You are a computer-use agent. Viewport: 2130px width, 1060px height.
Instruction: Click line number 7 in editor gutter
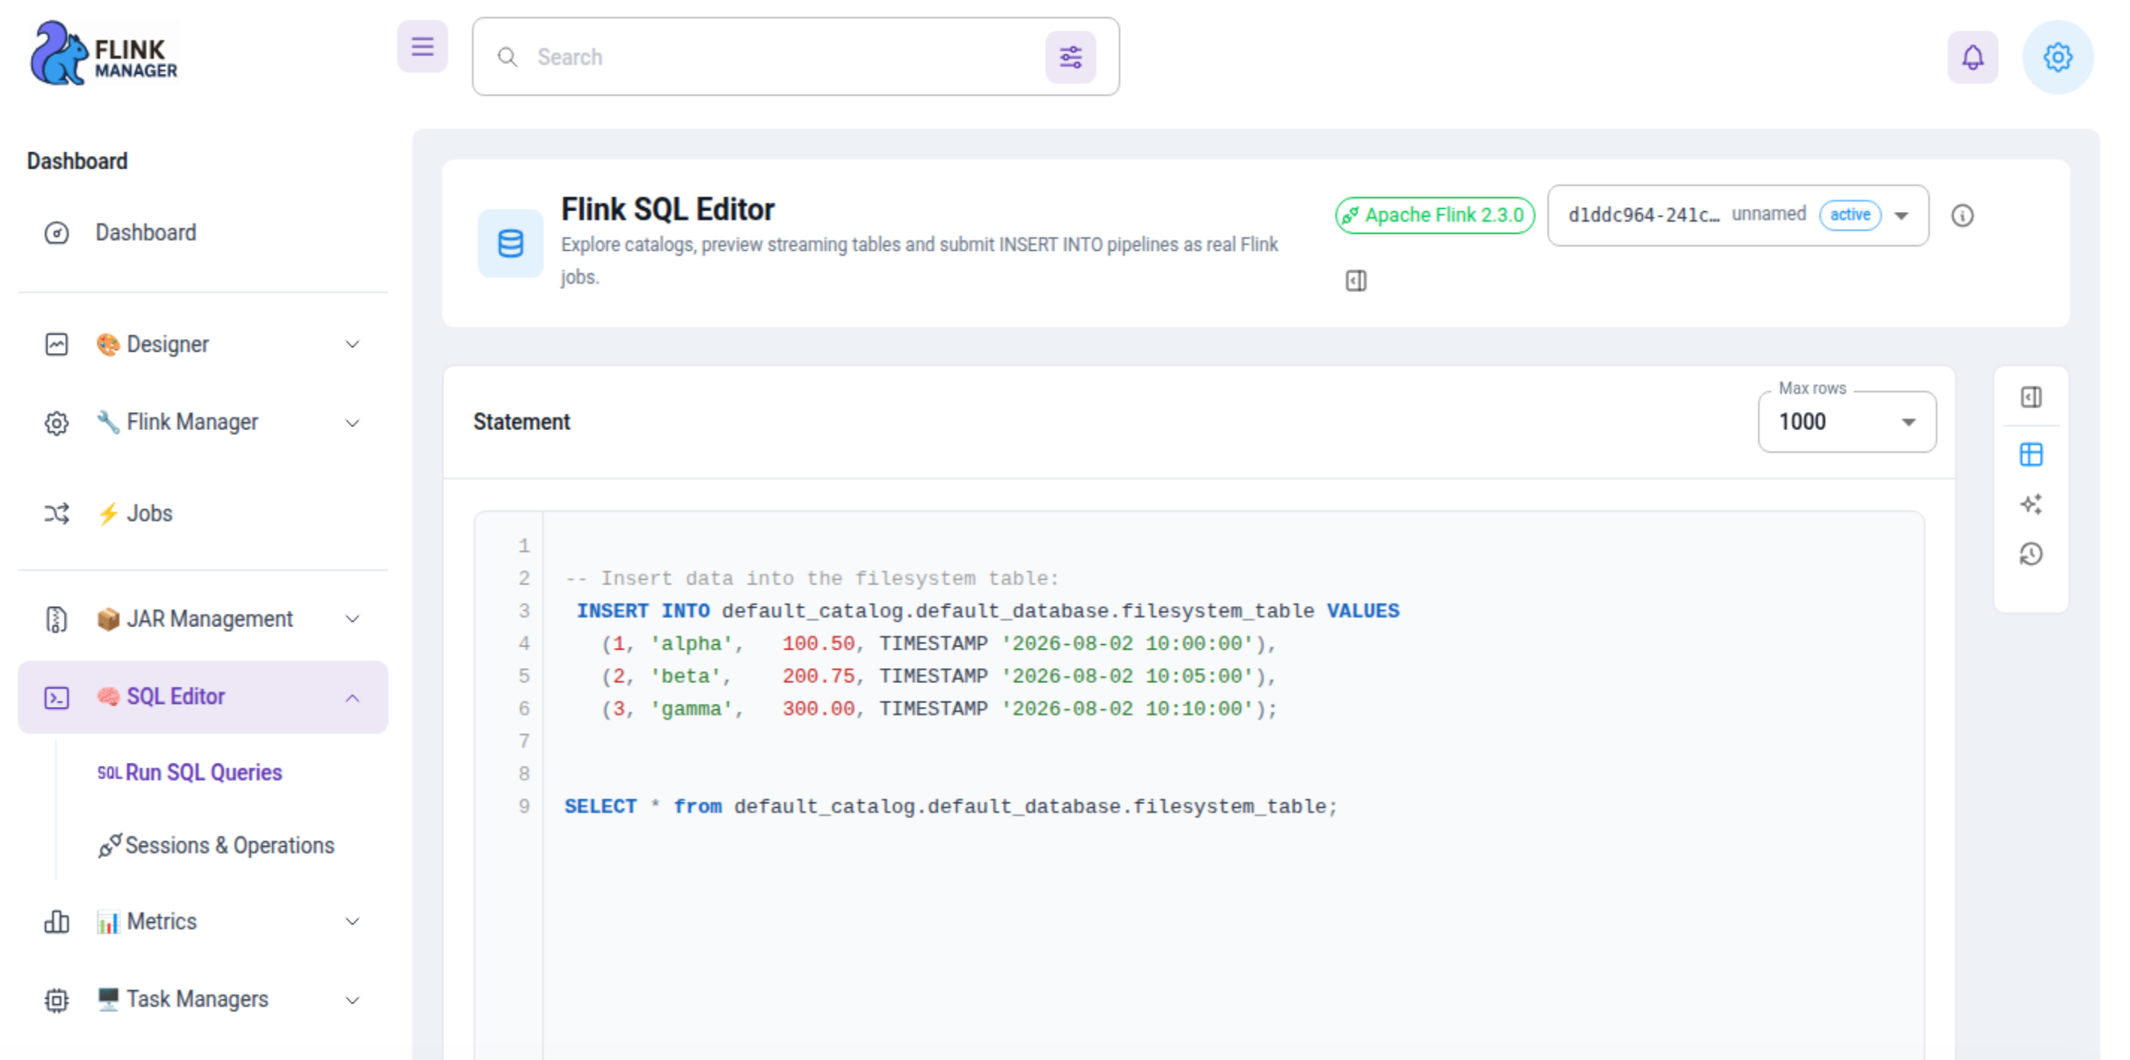point(524,741)
